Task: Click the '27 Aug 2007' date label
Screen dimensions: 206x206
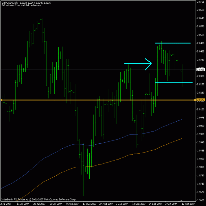Action: click(106, 204)
